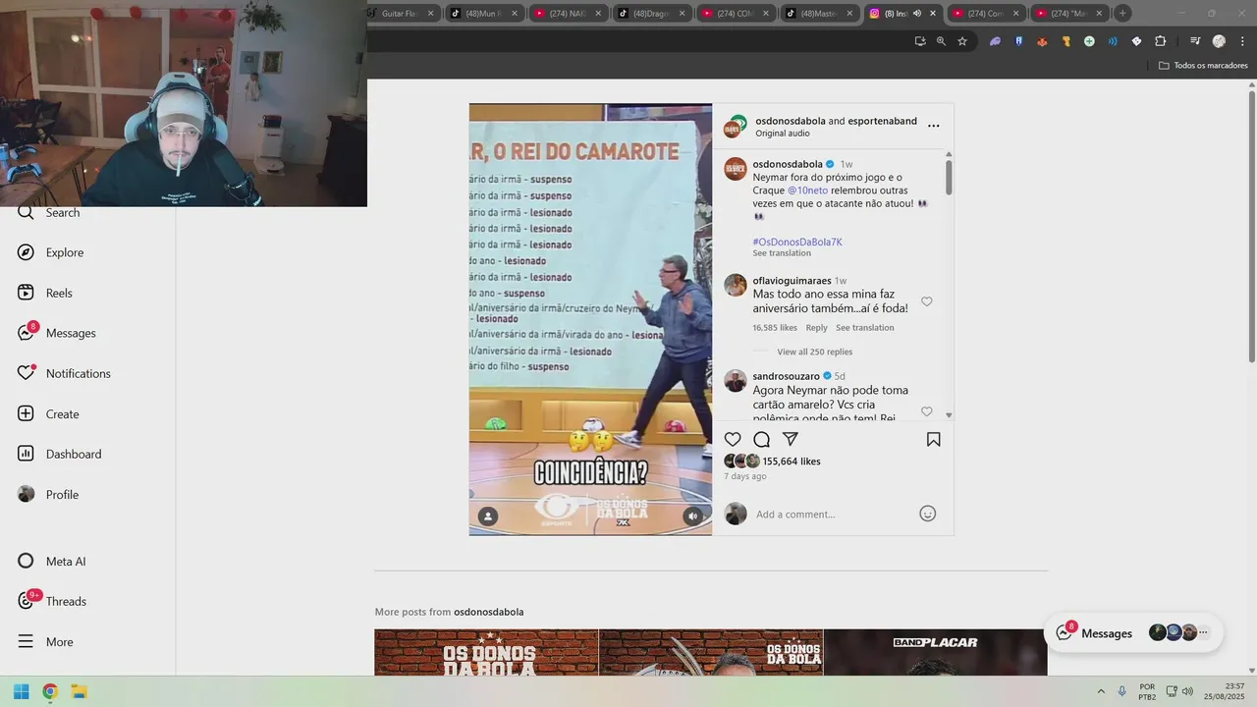Switch to the (48)Mun TikTok tab

pos(485,13)
